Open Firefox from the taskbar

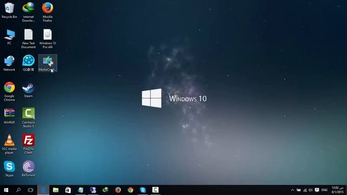click(118, 190)
